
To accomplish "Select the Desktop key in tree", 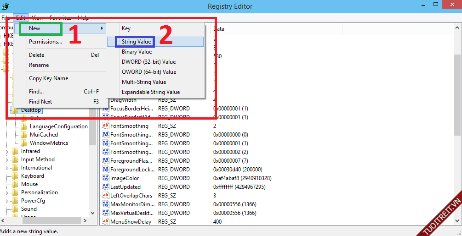I will pyautogui.click(x=31, y=110).
